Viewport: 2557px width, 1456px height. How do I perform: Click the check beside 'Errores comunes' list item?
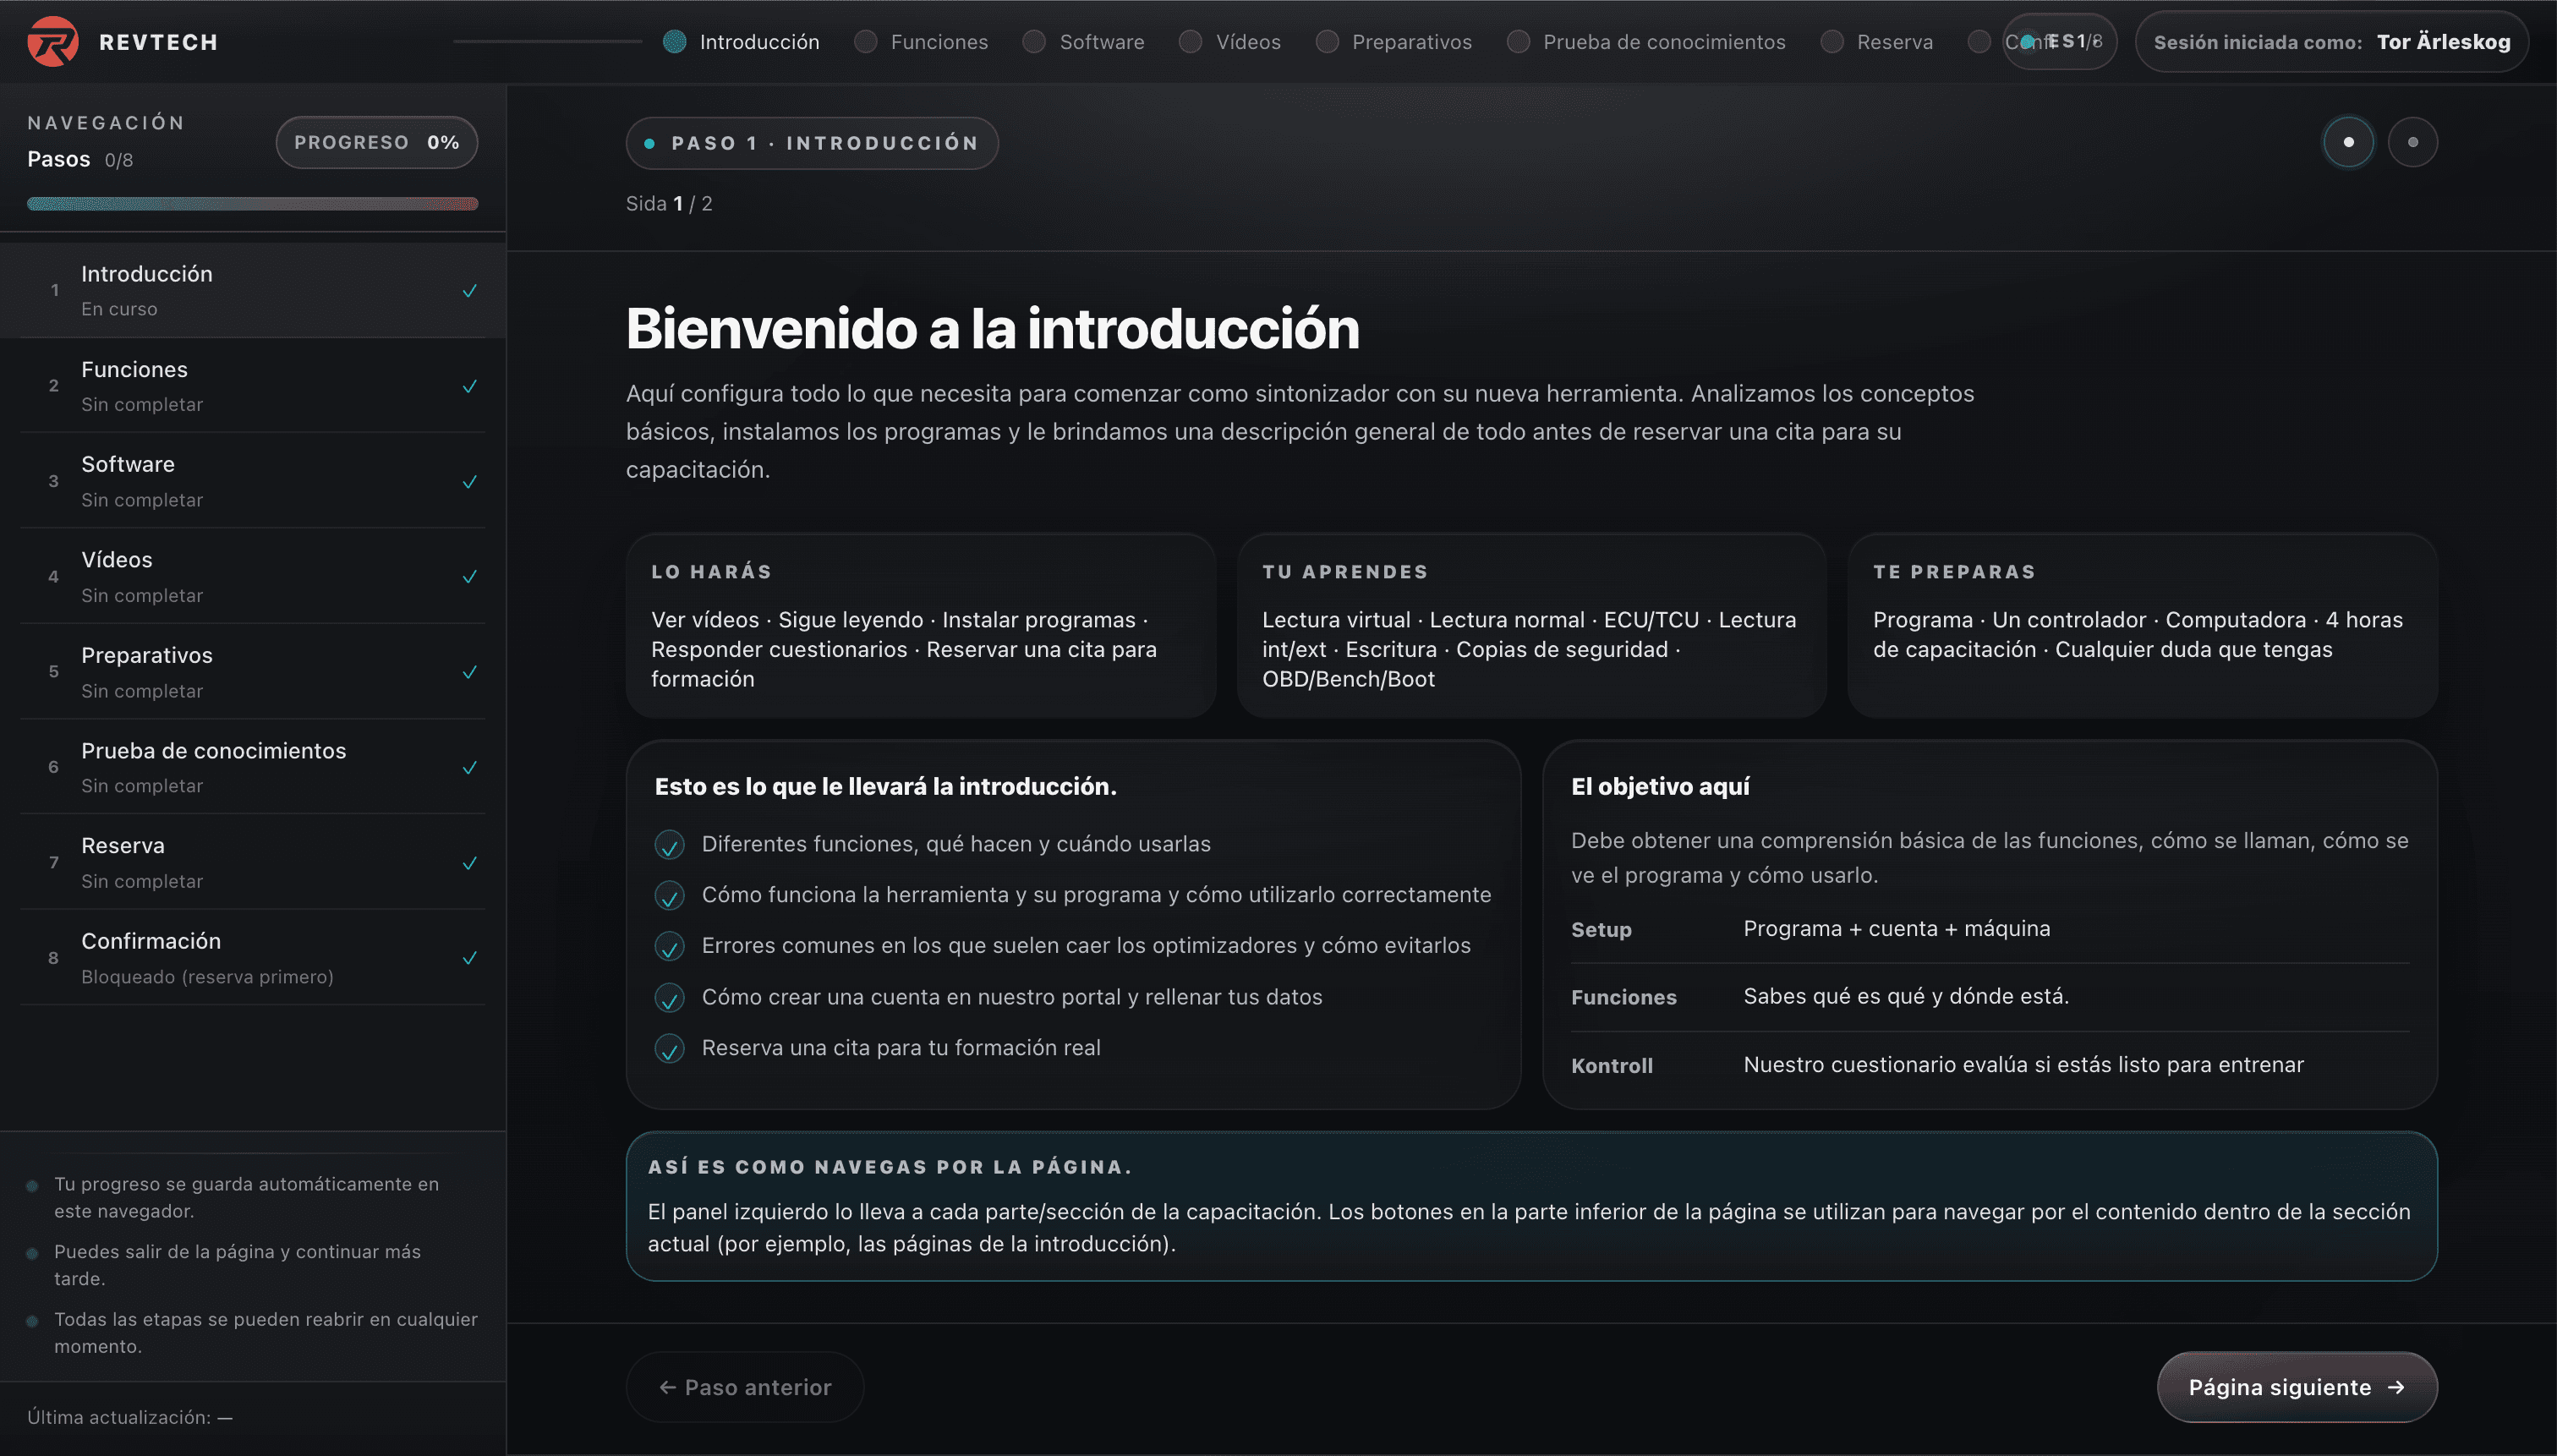tap(669, 945)
